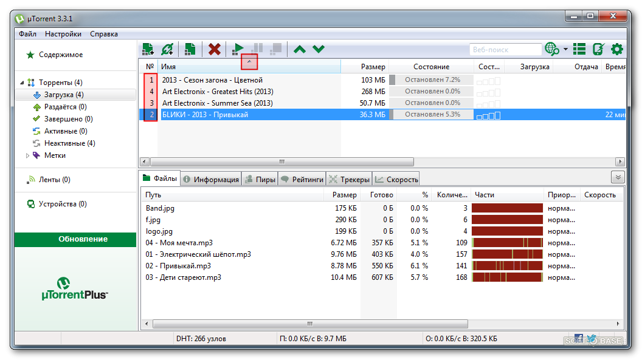
Task: Sort torrents by the Загрузка column header
Action: click(528, 67)
